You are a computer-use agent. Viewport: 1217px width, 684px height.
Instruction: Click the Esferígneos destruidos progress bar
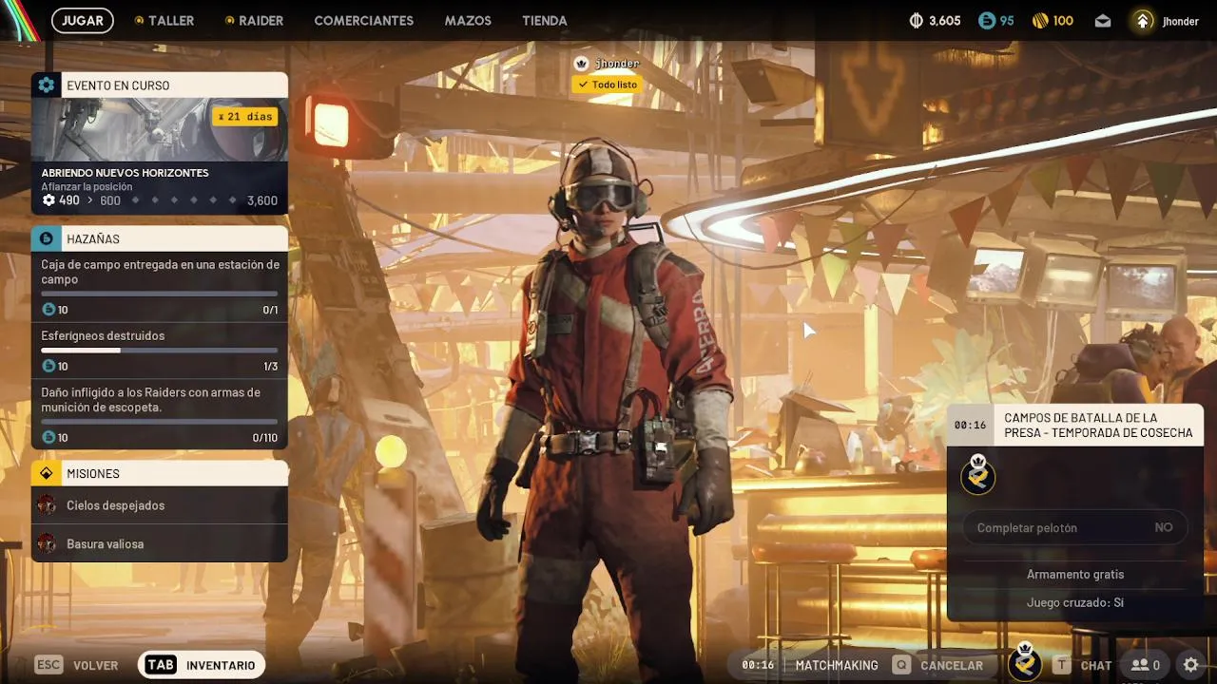pyautogui.click(x=160, y=351)
